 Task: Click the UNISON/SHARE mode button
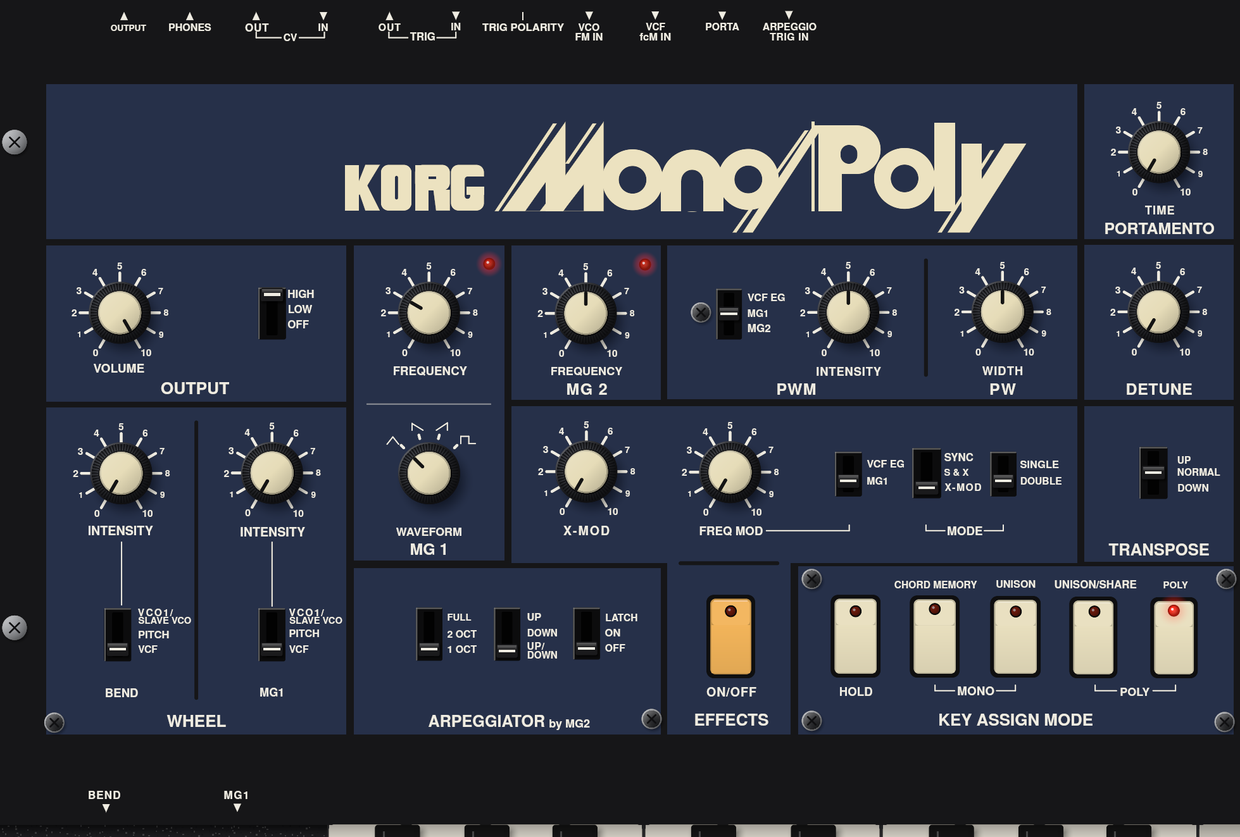1094,636
